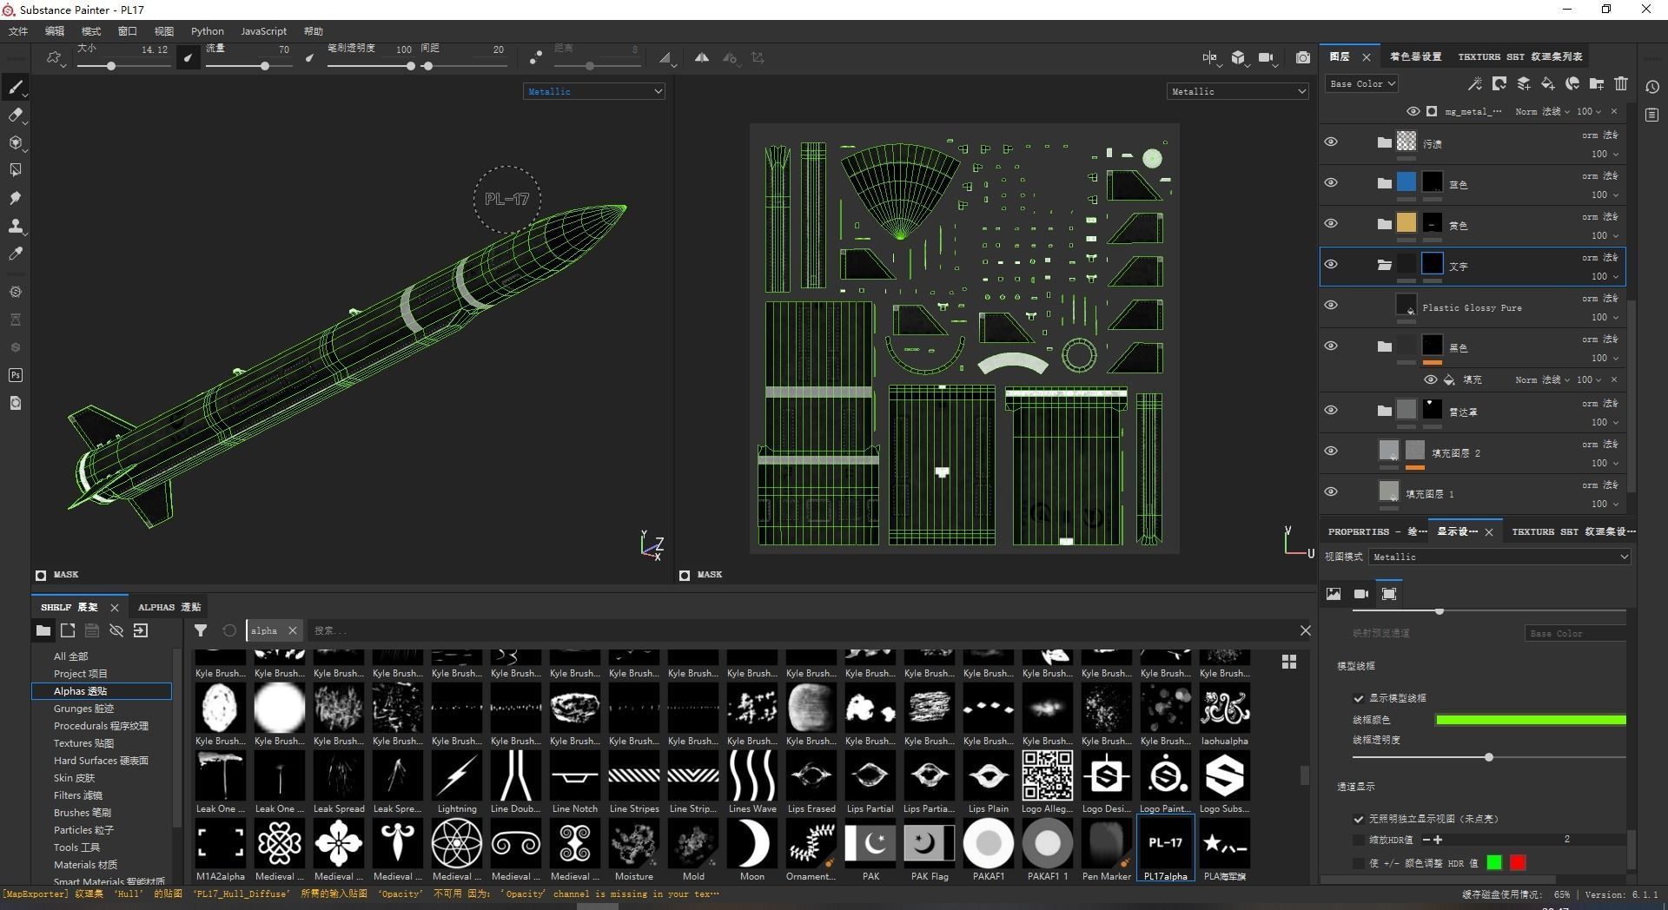Delete the selected layer with trash icon

[1620, 83]
